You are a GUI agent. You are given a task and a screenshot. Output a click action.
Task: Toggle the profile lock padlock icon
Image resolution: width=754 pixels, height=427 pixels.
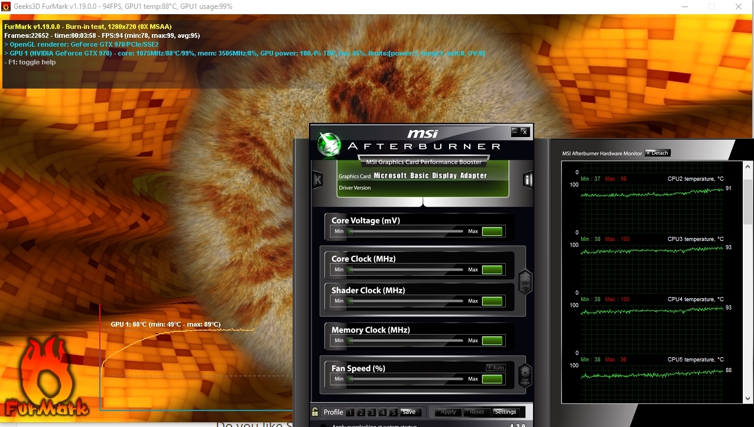[315, 412]
